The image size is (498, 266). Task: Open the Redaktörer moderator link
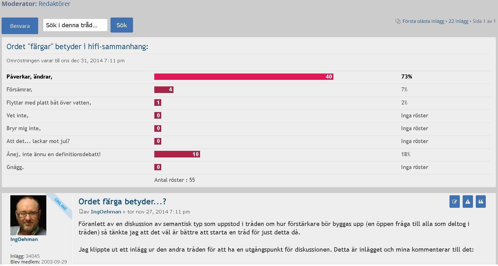tap(54, 4)
